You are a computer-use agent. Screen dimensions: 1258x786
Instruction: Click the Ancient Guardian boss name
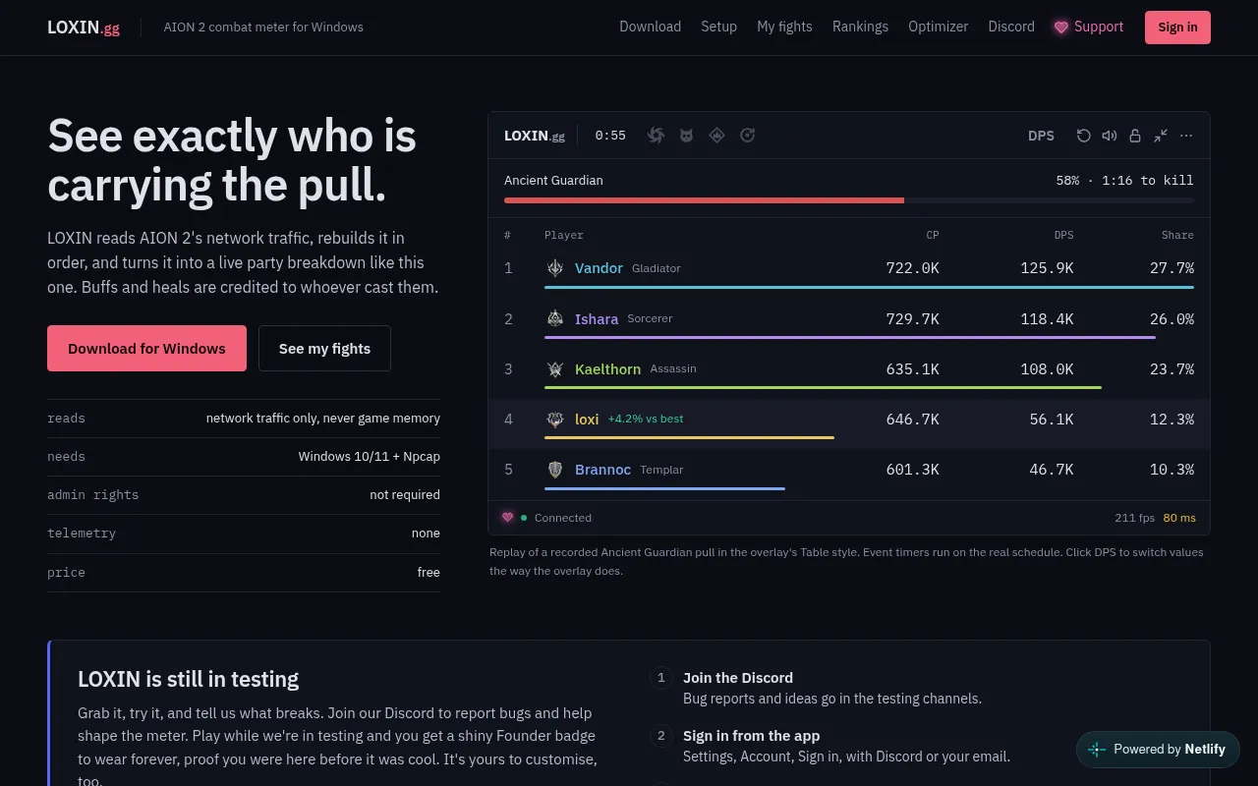pos(553,180)
